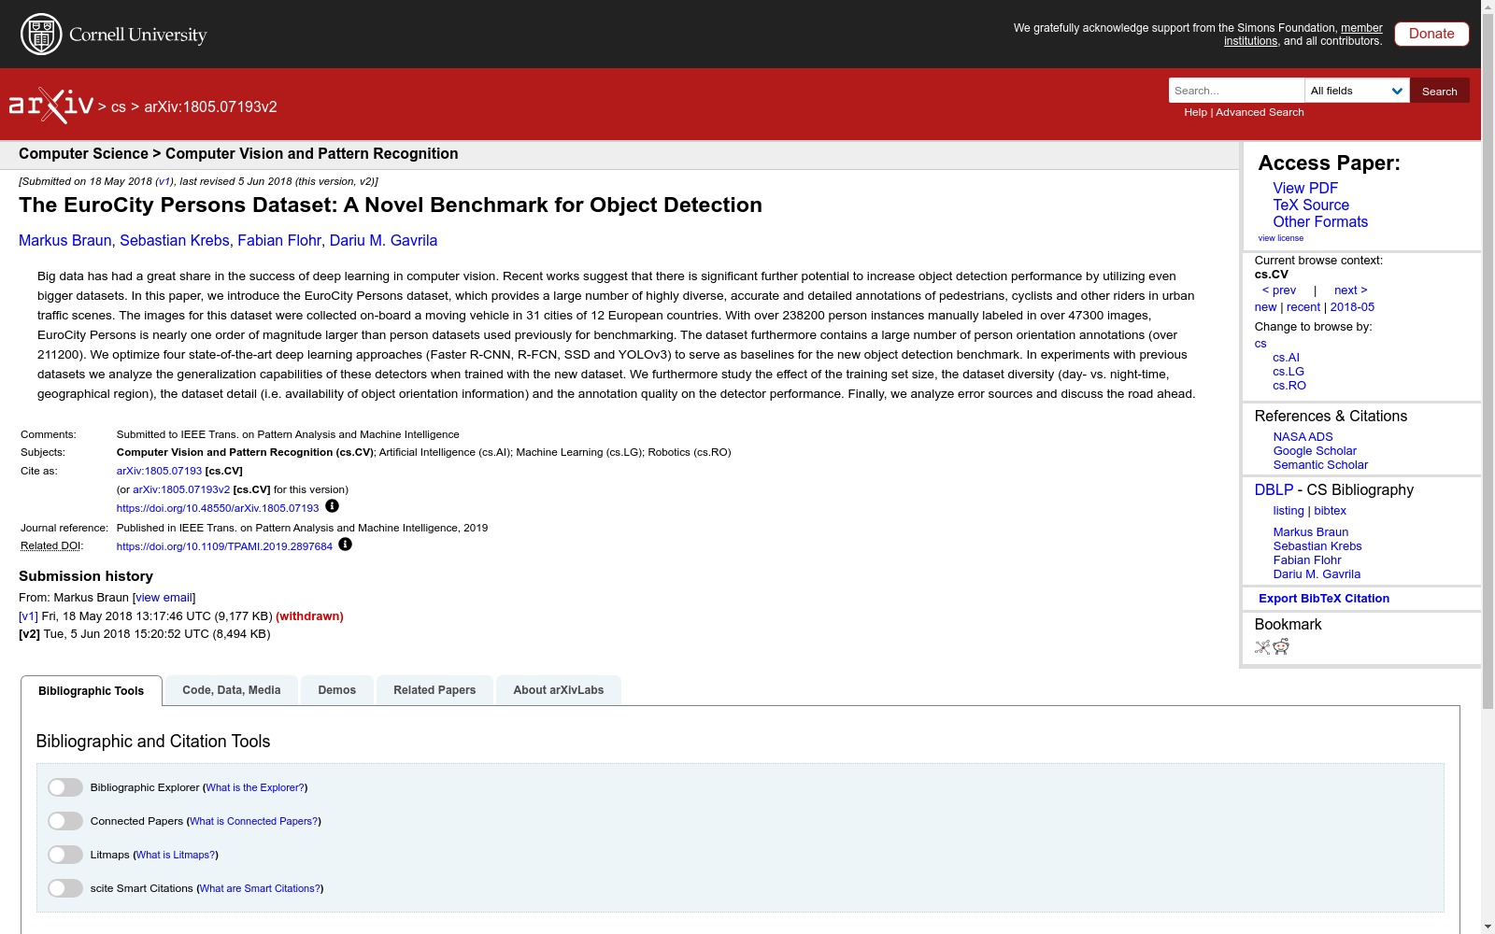The width and height of the screenshot is (1495, 934).
Task: Download the TeX Source
Action: [1311, 205]
